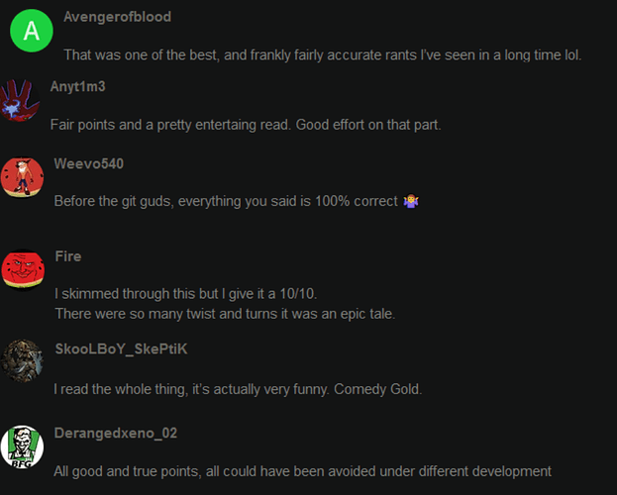This screenshot has height=495, width=617.
Task: Click the 'Before the git guds' comment
Action: click(x=227, y=201)
